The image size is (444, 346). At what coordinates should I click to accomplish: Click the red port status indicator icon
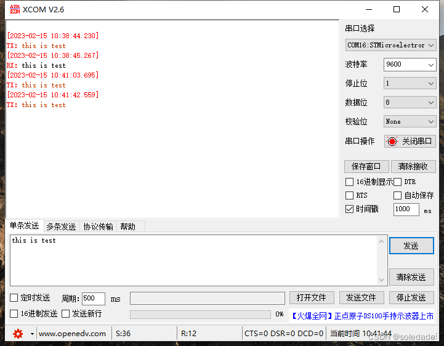coord(392,141)
